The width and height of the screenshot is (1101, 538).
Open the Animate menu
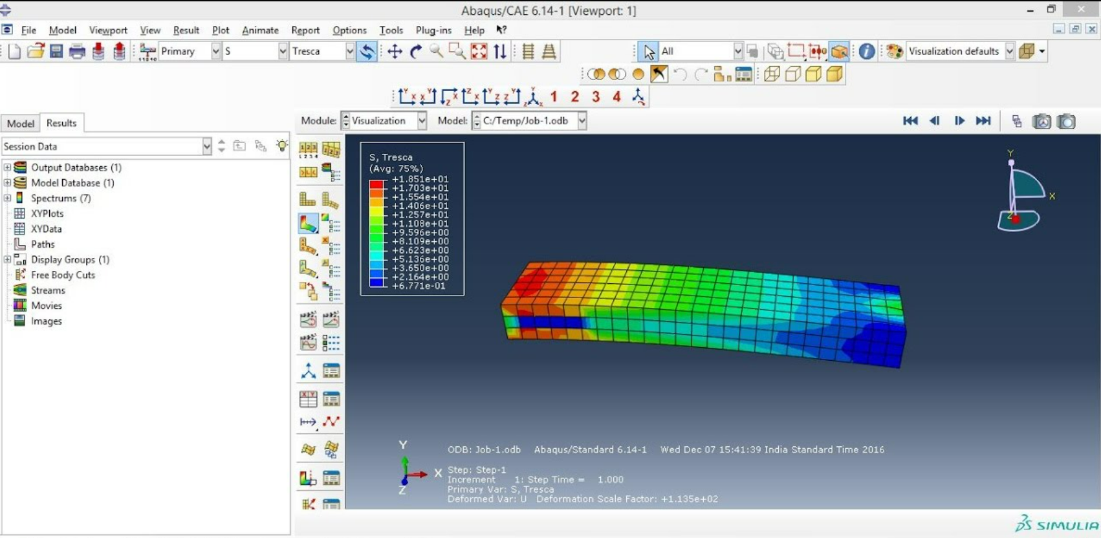(x=260, y=30)
